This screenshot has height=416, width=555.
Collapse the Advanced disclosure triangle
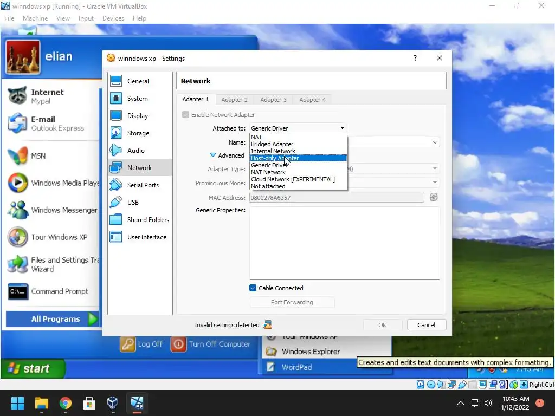point(212,155)
